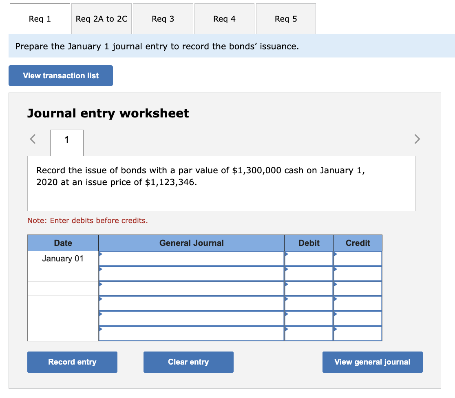Click the Credit column header
This screenshot has height=398, width=455.
[x=358, y=243]
